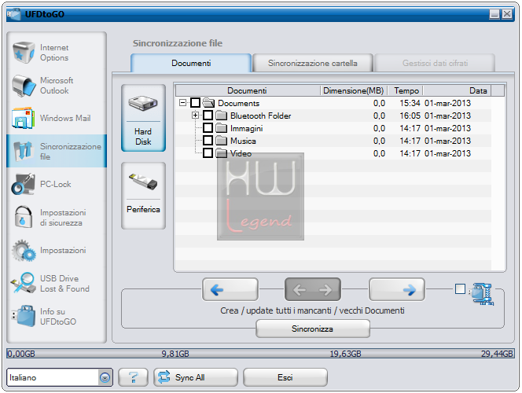The image size is (522, 393).
Task: Switch to Sincronizzazione cartella tab
Action: pyautogui.click(x=313, y=63)
